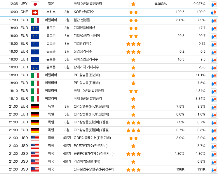Screen dimensions: 218x174
Task: Open the 국채 2년물 발행금리 event
Action: tap(88, 4)
